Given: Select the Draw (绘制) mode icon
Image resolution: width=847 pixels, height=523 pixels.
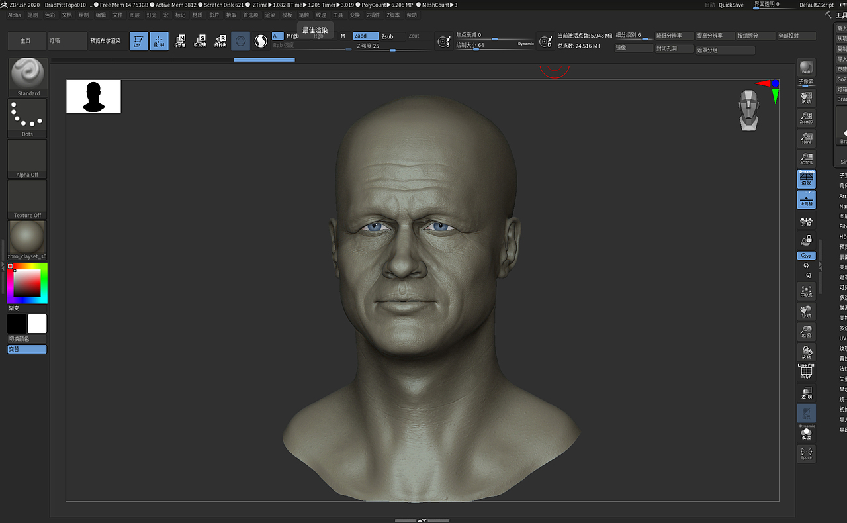Looking at the screenshot, I should coord(159,41).
